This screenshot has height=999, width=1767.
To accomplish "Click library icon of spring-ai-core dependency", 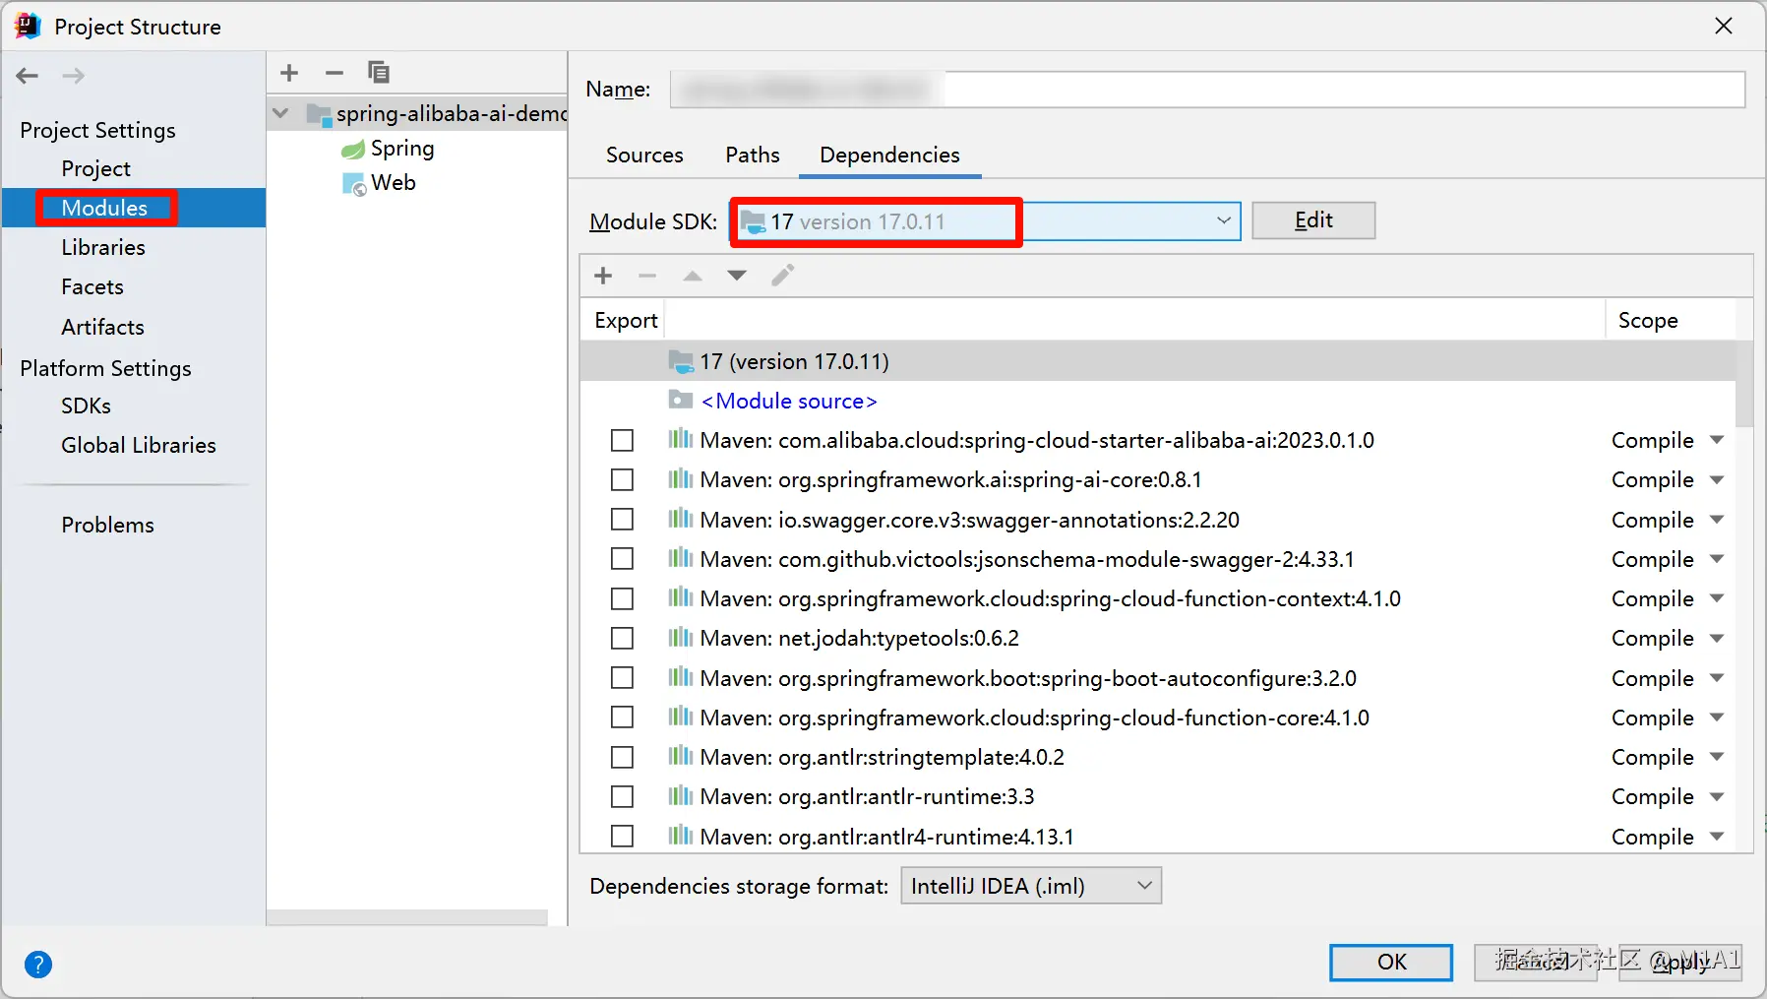I will coord(680,479).
